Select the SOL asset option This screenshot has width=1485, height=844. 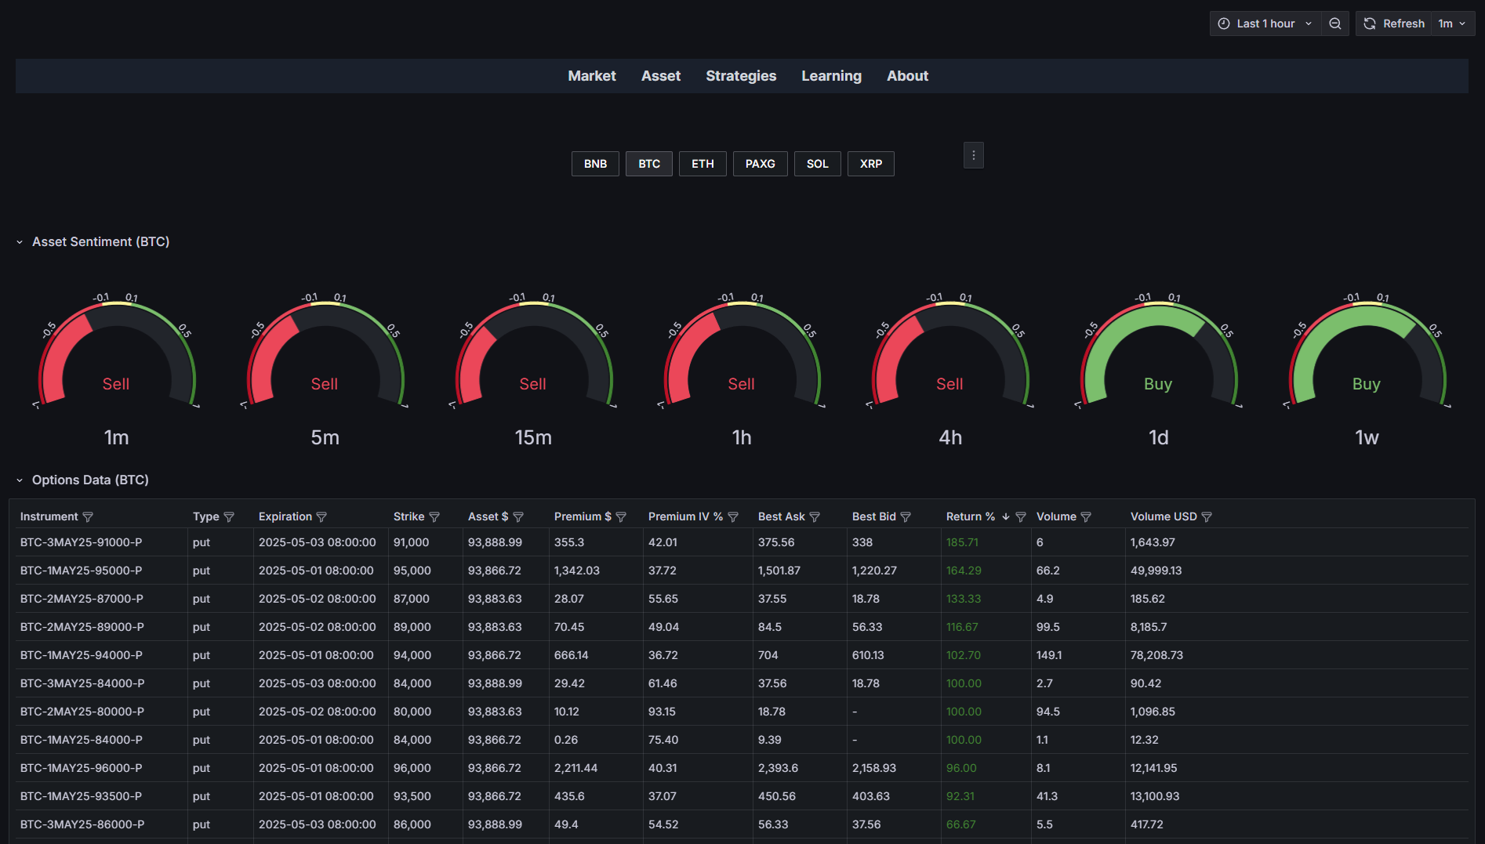pos(817,164)
